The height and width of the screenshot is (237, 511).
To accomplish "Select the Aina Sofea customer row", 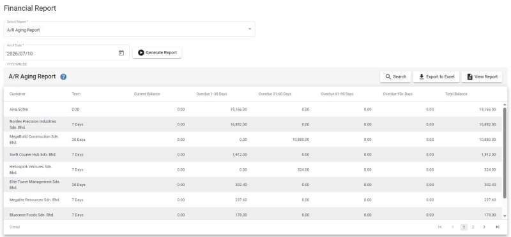I will pos(253,109).
